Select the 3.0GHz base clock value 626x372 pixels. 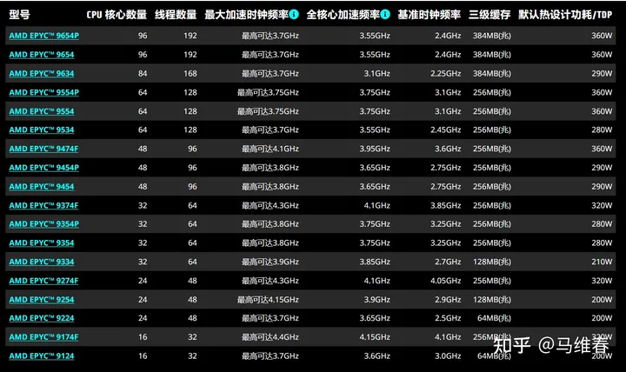448,355
